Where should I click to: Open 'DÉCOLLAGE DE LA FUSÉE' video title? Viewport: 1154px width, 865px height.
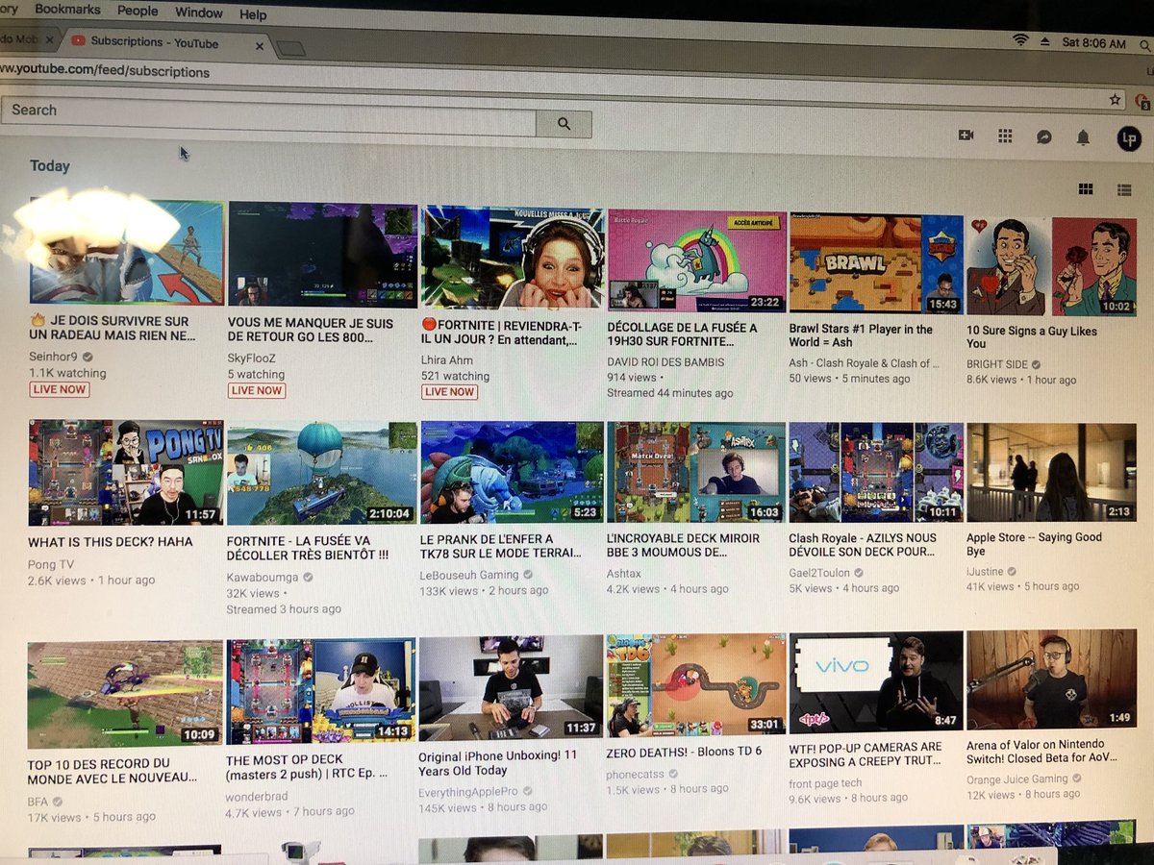682,334
